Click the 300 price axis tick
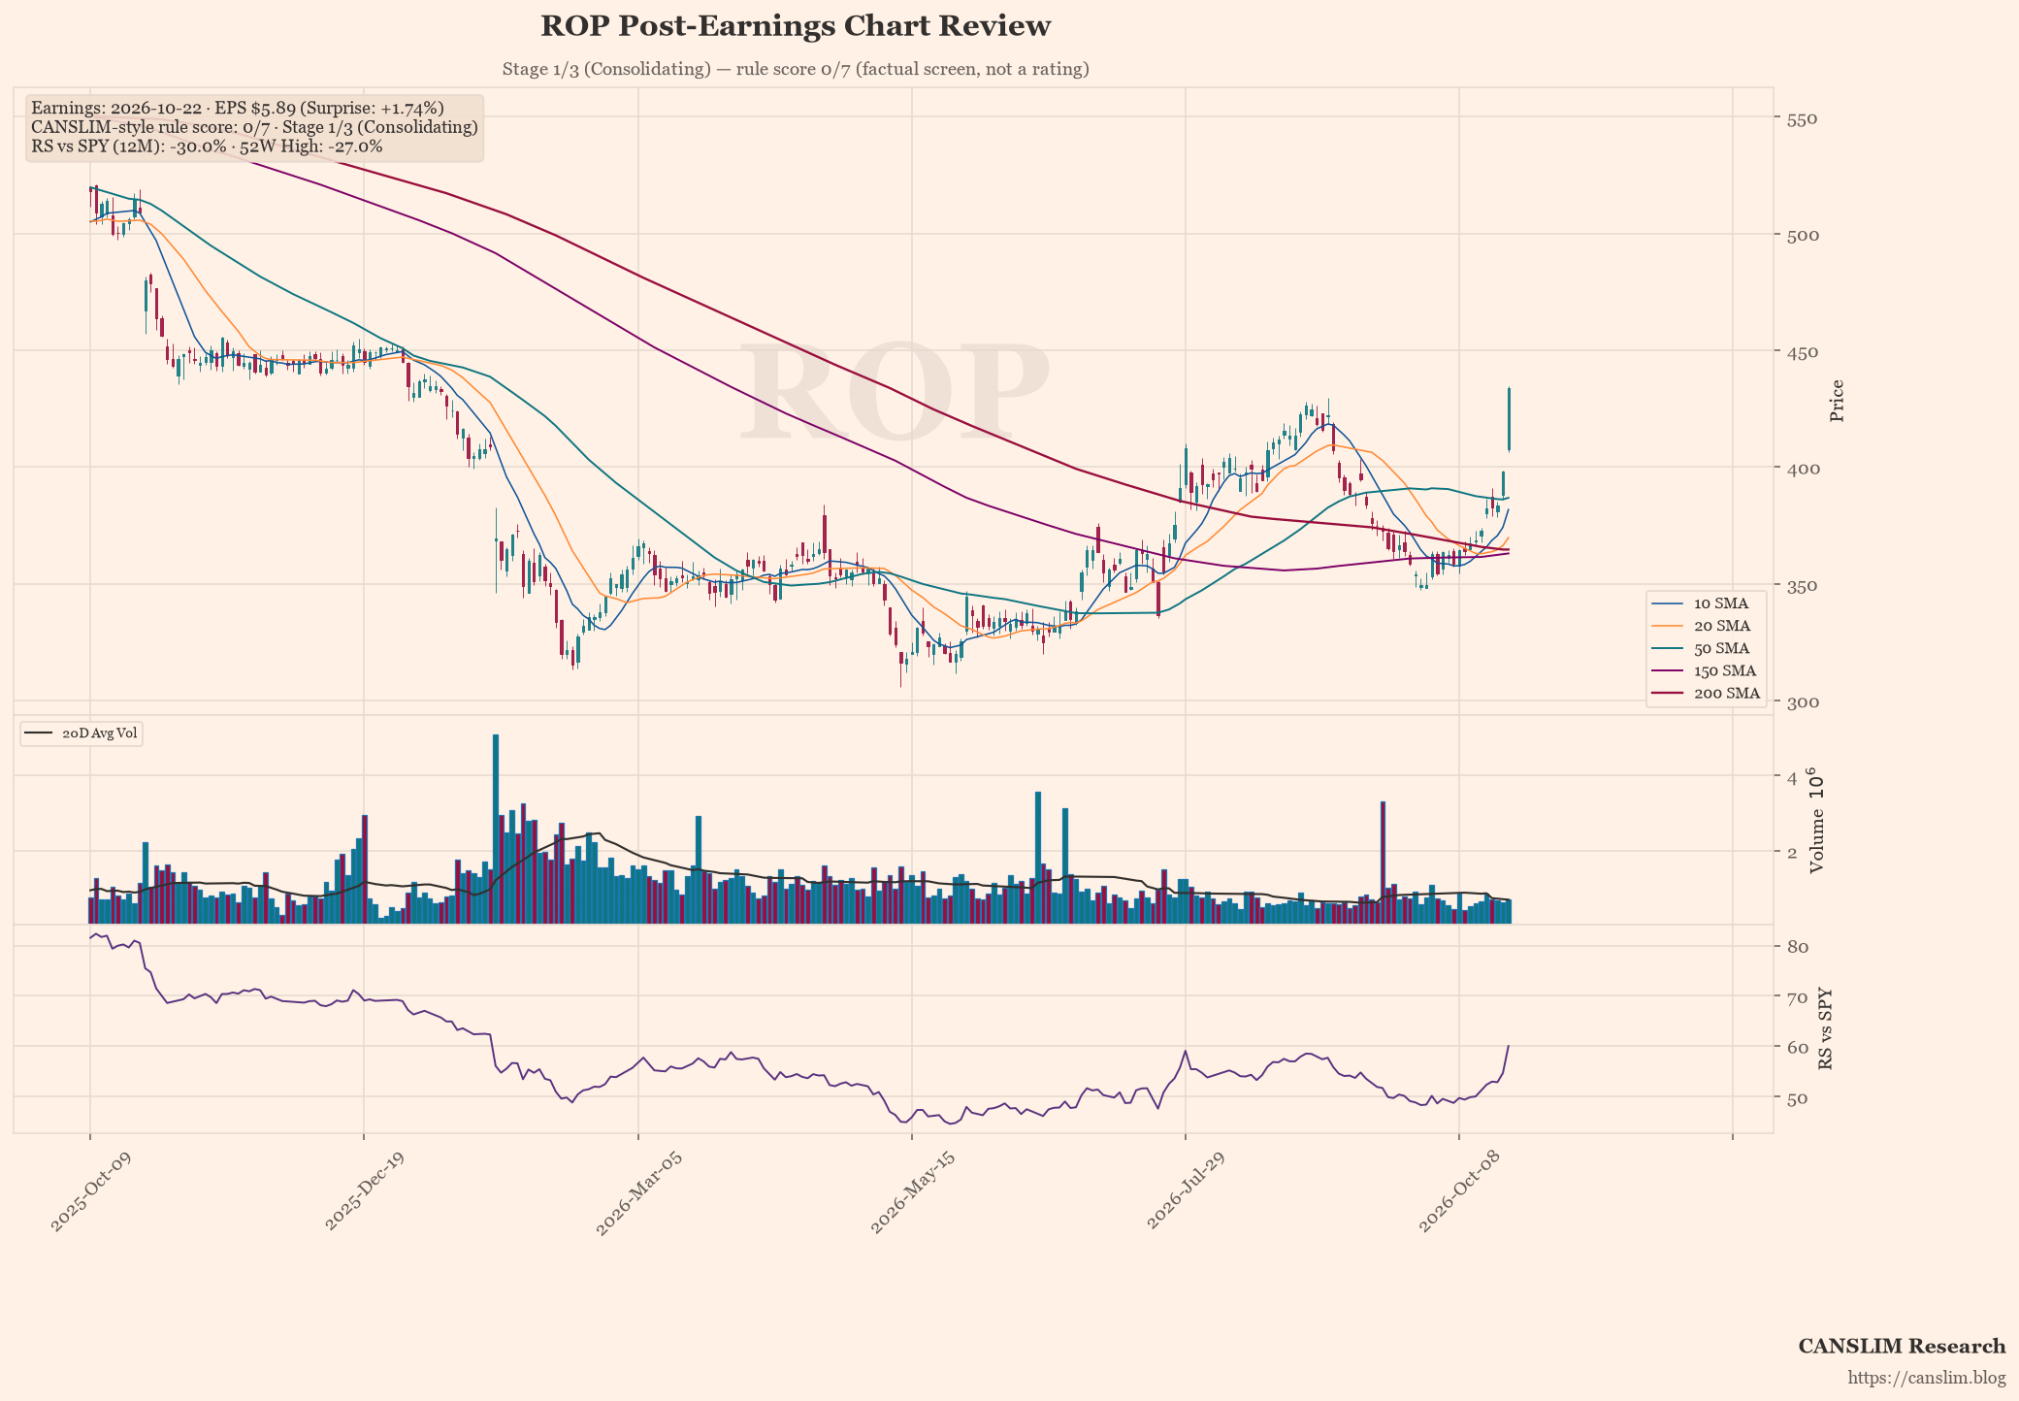The image size is (2019, 1401). 1802,702
